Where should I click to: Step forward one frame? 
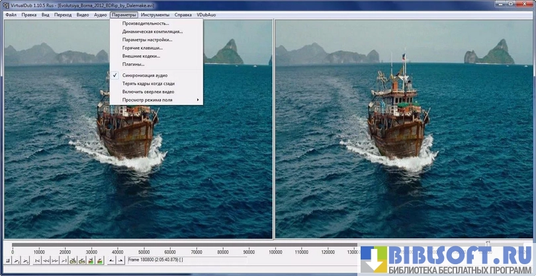(x=55, y=261)
